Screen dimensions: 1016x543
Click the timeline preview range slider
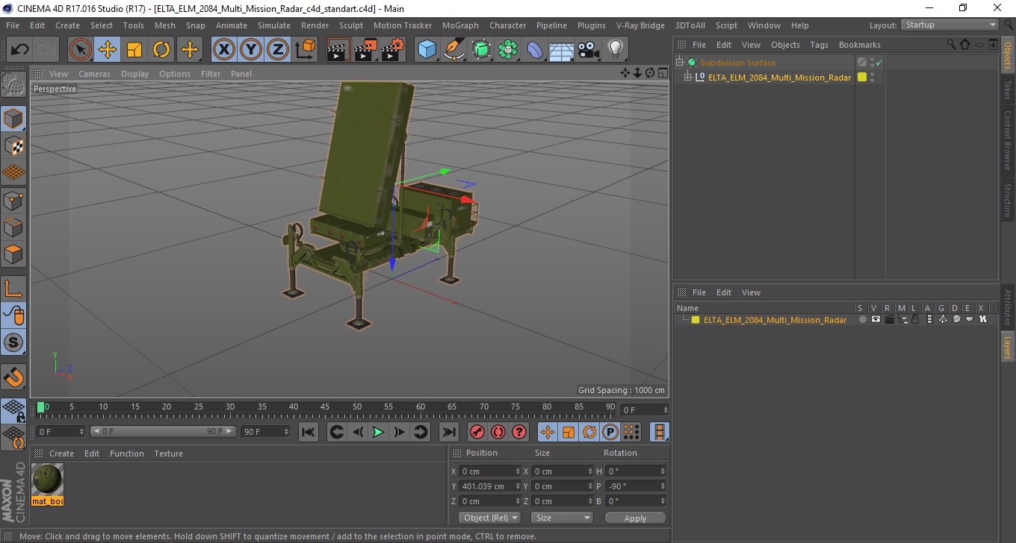coord(164,432)
